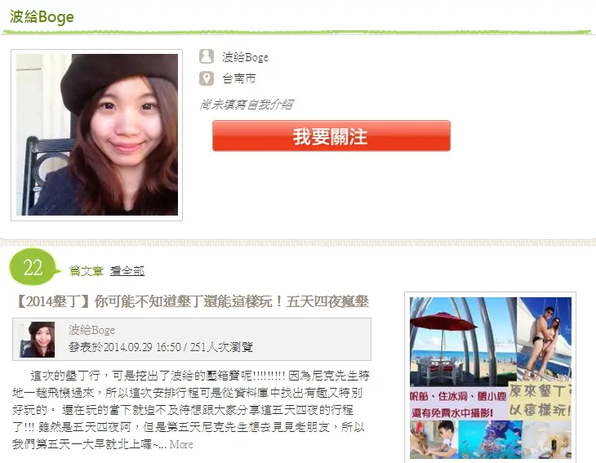Click the user profile silhouette icon
The height and width of the screenshot is (463, 596).
pos(207,56)
